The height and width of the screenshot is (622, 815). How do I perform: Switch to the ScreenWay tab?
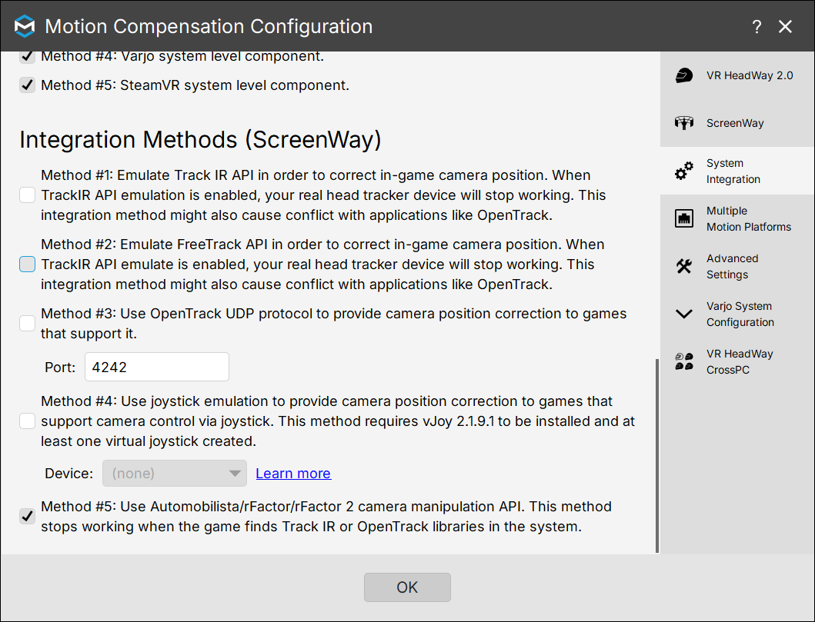pos(737,123)
